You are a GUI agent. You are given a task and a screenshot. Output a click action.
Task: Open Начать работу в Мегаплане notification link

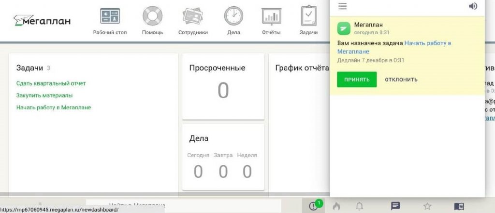(x=394, y=47)
